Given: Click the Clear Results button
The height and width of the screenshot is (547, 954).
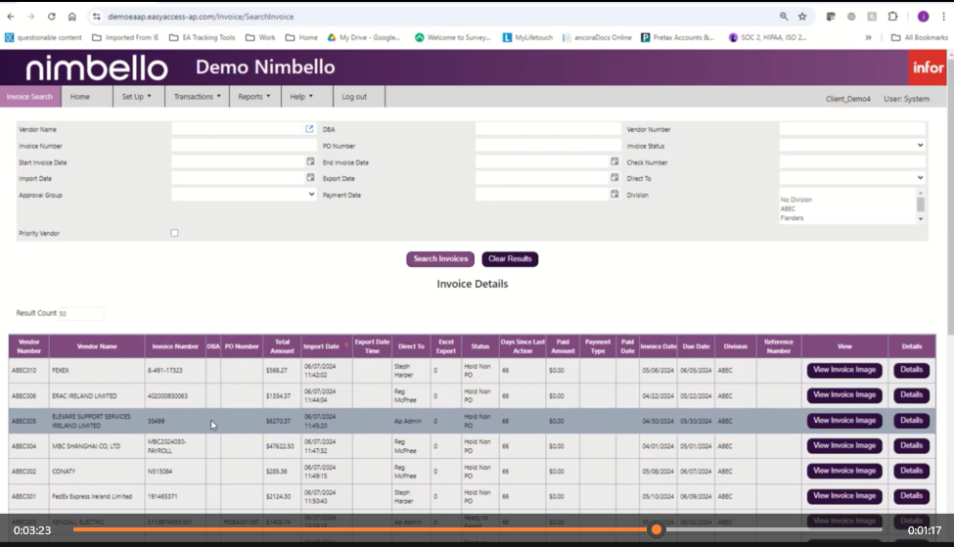Looking at the screenshot, I should pyautogui.click(x=510, y=259).
